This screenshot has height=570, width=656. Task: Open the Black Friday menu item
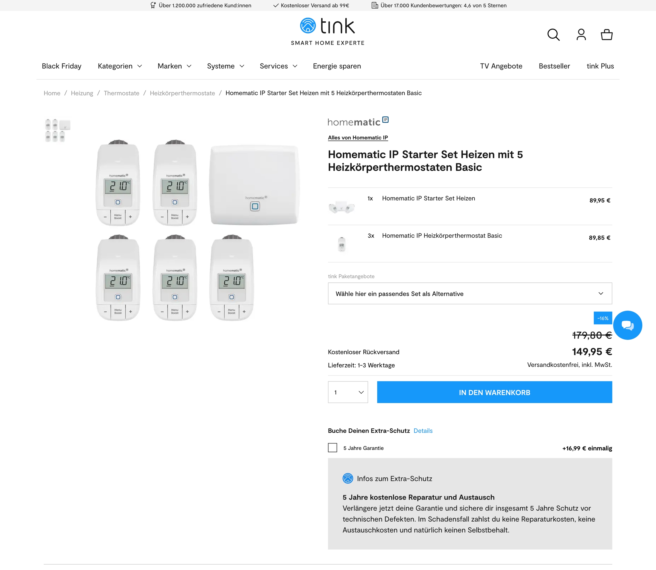coord(61,66)
